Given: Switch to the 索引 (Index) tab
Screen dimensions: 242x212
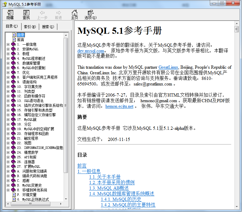Looking at the screenshot, I should point(30,27).
